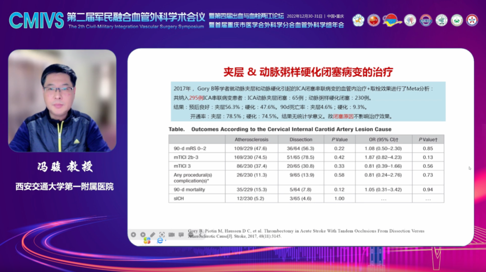Click cell '20/65 (30.8)'
486x272 pixels.
[300, 166]
